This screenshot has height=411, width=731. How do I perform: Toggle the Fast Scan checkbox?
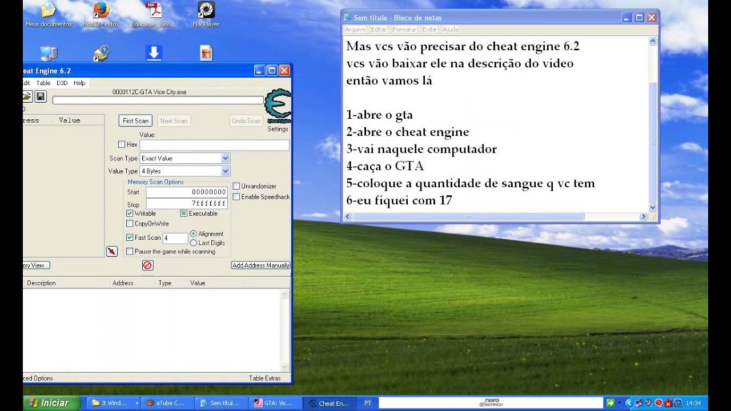tap(130, 237)
